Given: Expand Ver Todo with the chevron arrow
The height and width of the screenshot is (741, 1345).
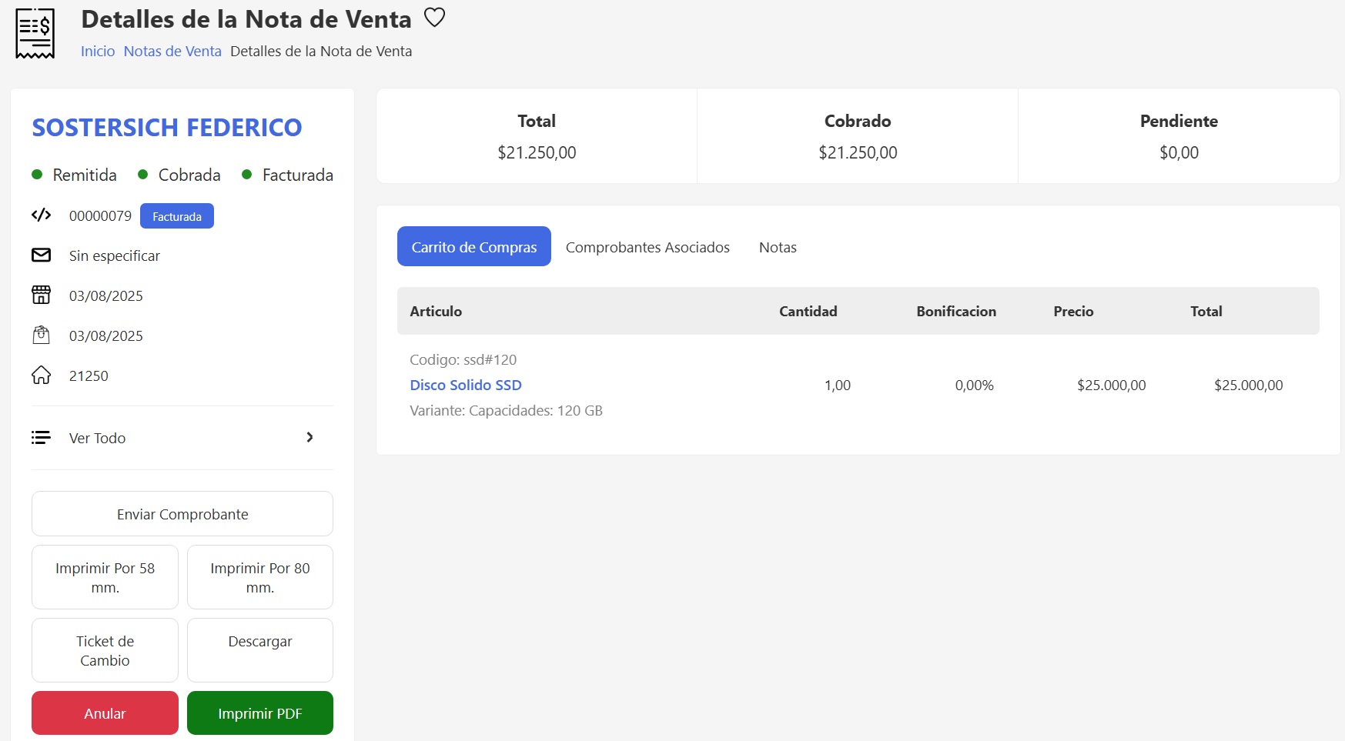Looking at the screenshot, I should pos(309,438).
